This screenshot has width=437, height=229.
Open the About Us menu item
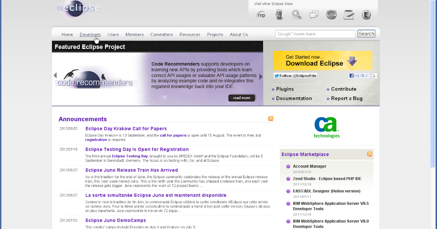click(239, 35)
